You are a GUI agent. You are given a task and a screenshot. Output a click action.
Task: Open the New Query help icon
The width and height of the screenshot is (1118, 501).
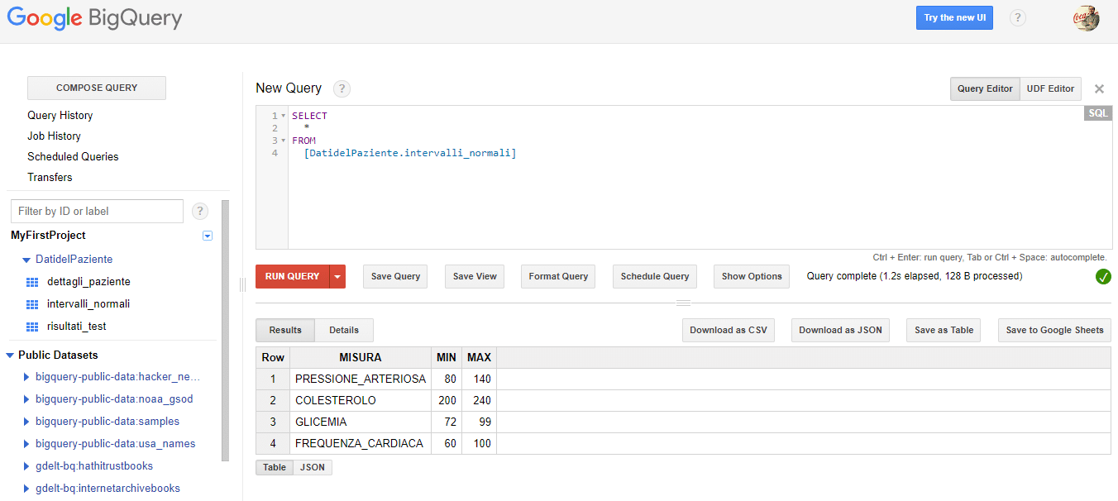[x=342, y=88]
